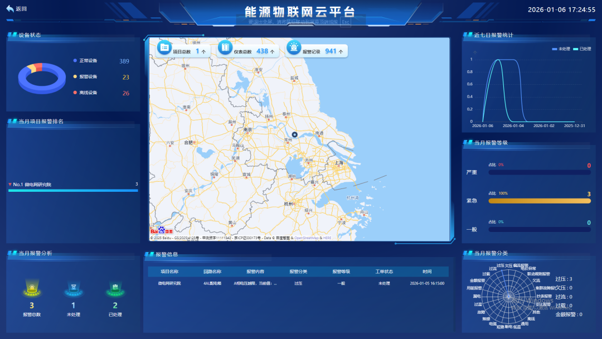Click the 返回 back arrow icon
Viewport: 602px width, 339px height.
coord(10,8)
